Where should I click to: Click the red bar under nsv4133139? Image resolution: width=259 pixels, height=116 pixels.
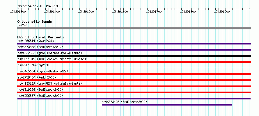click(x=134, y=86)
